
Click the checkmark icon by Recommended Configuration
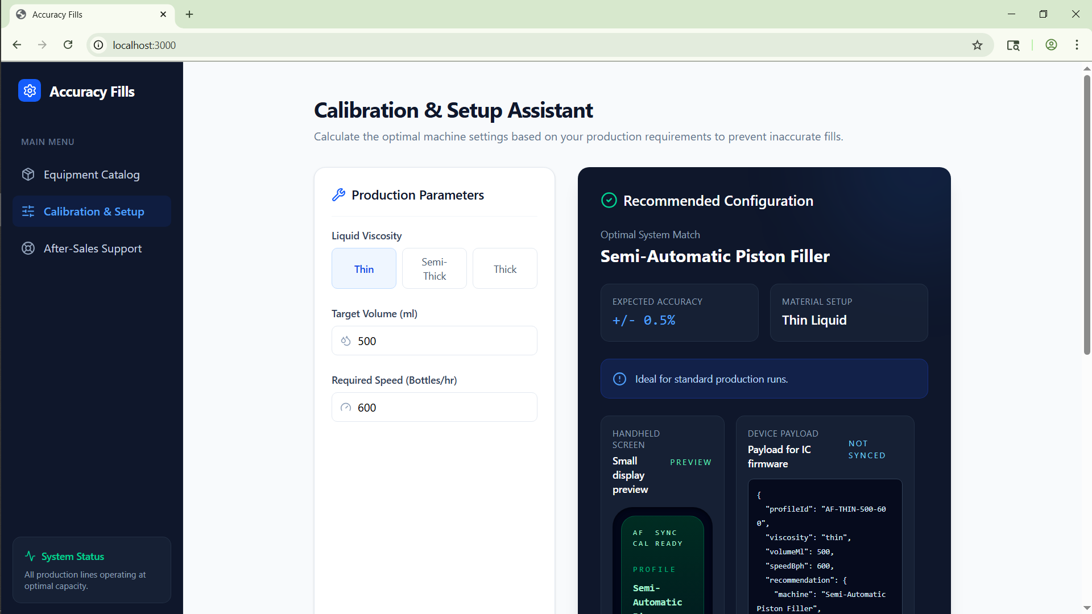[x=609, y=201]
